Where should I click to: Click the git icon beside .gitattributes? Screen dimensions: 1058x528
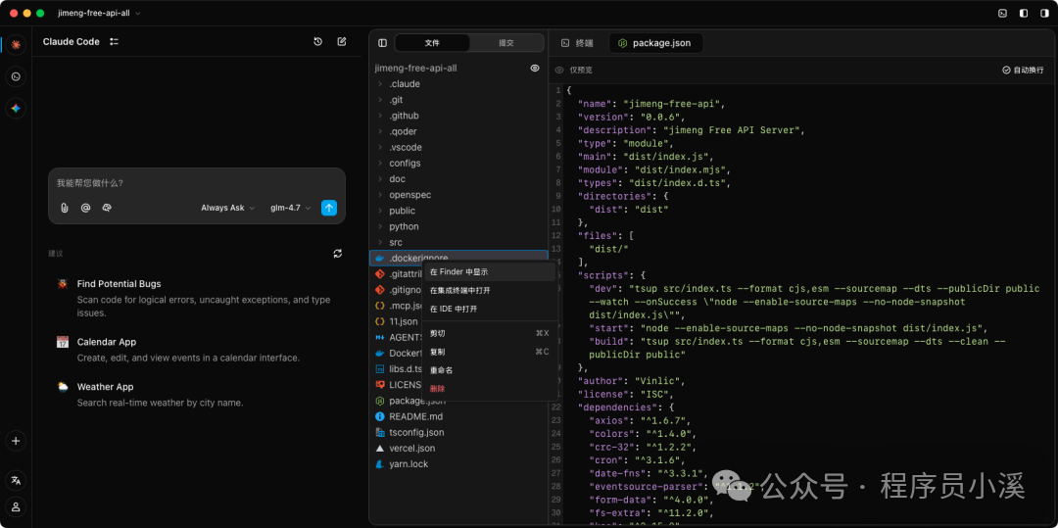380,274
